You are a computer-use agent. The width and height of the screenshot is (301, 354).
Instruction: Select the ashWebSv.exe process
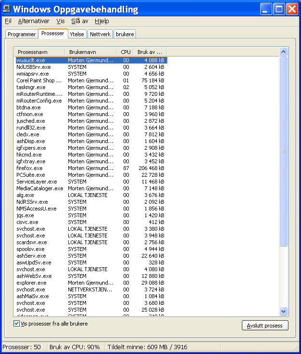click(x=91, y=276)
